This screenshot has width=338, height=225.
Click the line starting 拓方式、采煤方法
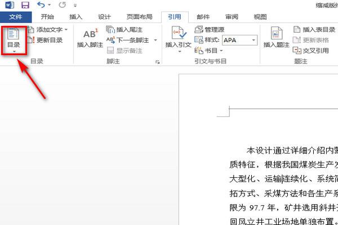pyautogui.click(x=284, y=193)
